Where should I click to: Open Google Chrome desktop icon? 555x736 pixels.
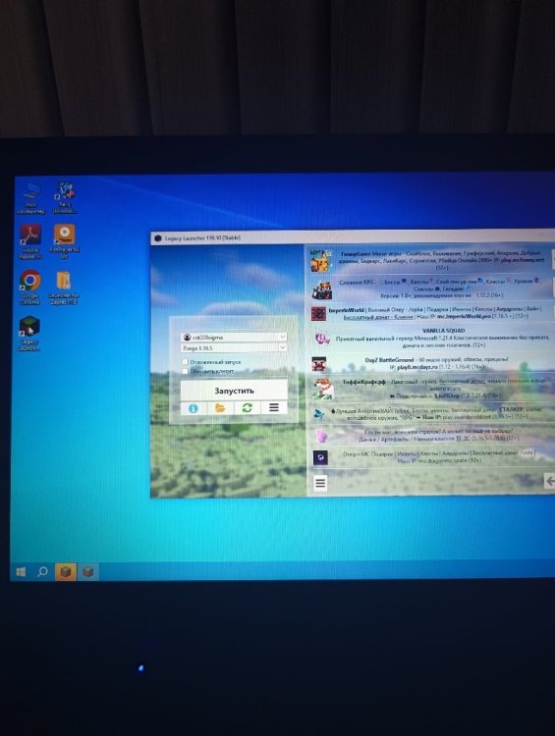(x=30, y=287)
